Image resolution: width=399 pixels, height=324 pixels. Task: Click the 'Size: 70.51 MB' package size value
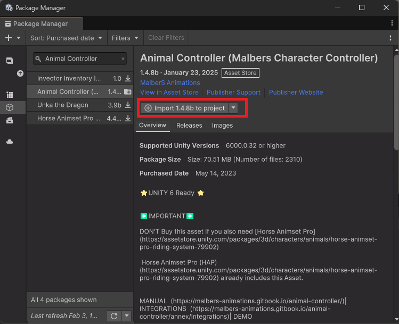pyautogui.click(x=245, y=159)
